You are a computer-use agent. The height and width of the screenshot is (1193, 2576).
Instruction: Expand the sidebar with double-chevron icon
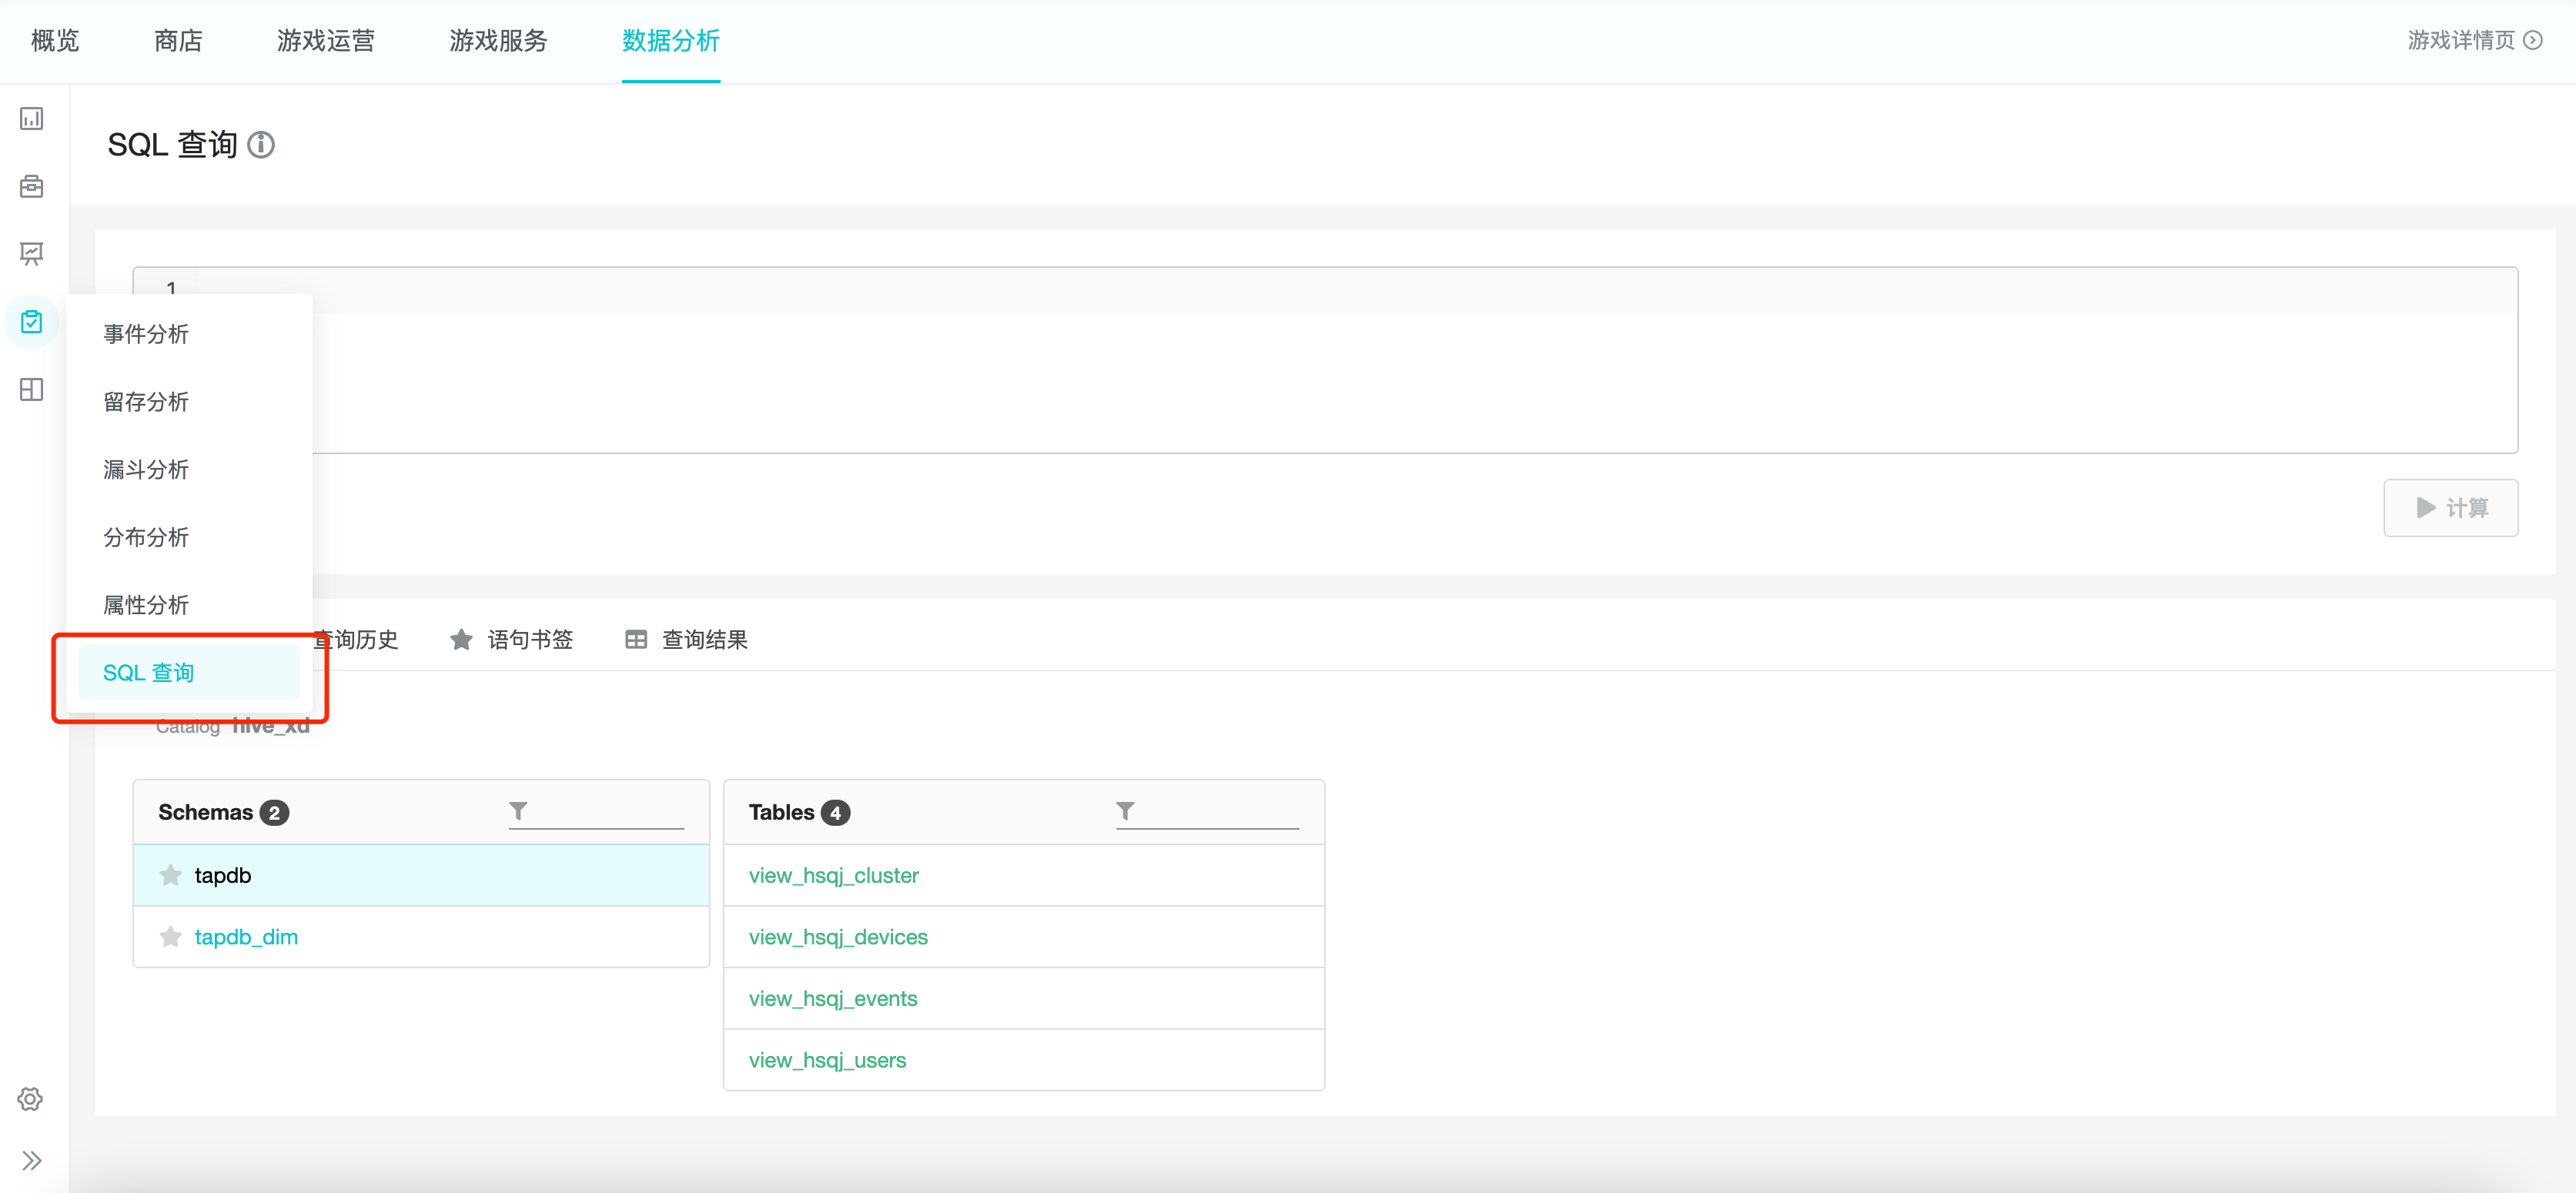[32, 1160]
